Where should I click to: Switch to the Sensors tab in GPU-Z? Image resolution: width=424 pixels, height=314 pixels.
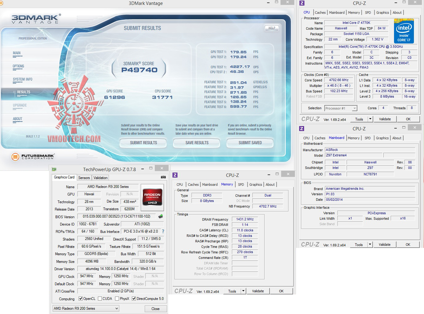(84, 178)
